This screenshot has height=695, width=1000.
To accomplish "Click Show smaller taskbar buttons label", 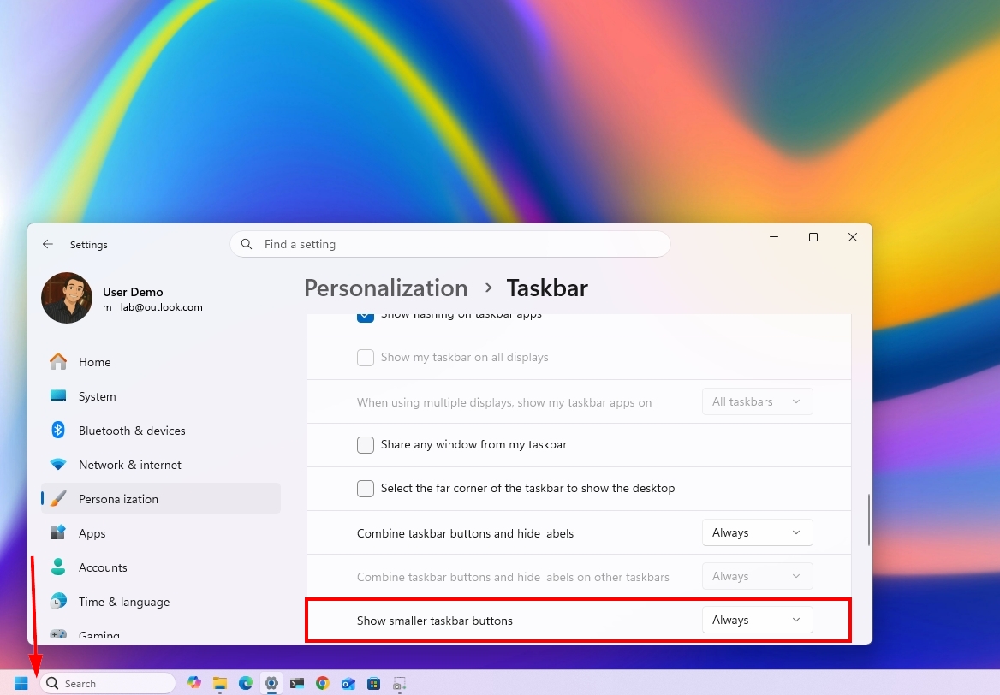I will tap(434, 621).
